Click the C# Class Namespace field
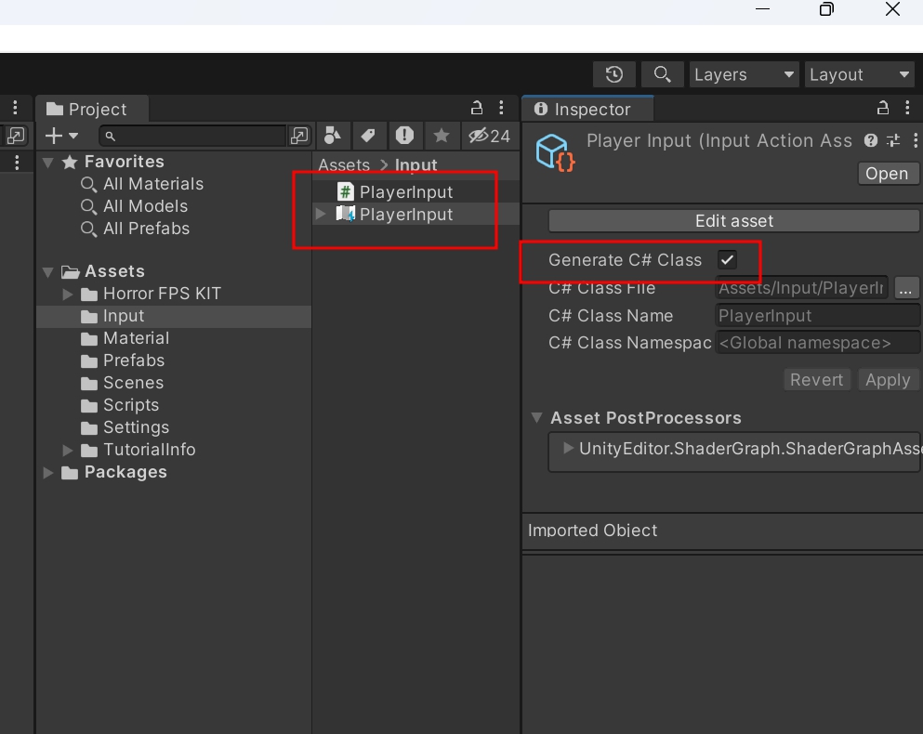The image size is (923, 734). tap(817, 343)
